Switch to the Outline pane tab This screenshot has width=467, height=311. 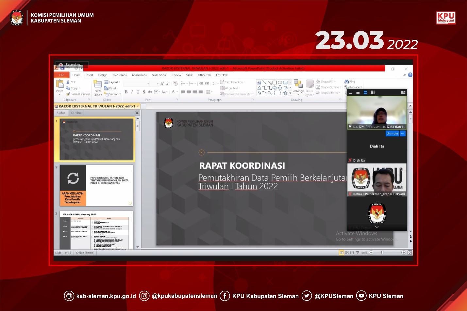(x=76, y=113)
